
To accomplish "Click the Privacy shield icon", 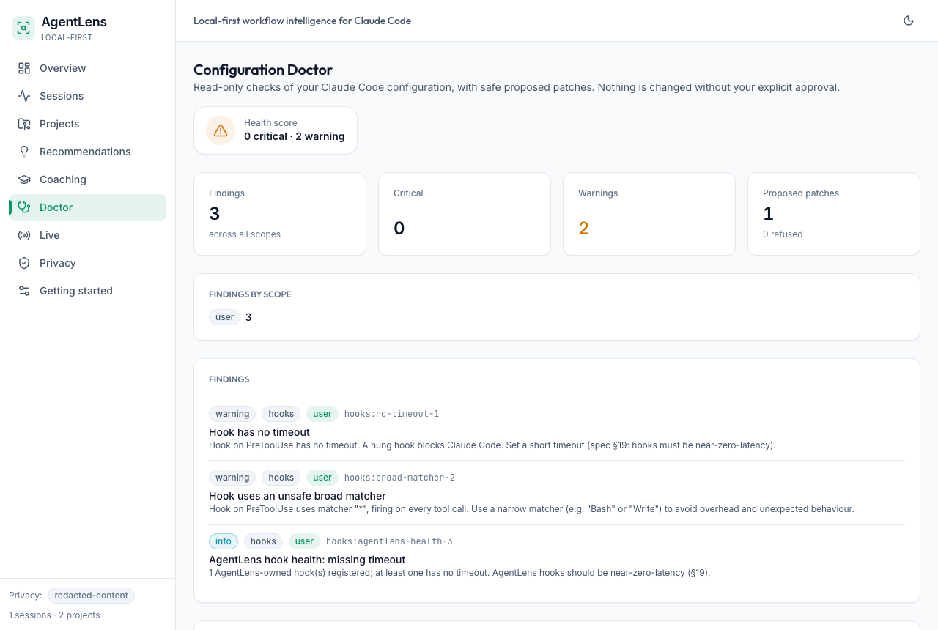I will click(x=24, y=263).
